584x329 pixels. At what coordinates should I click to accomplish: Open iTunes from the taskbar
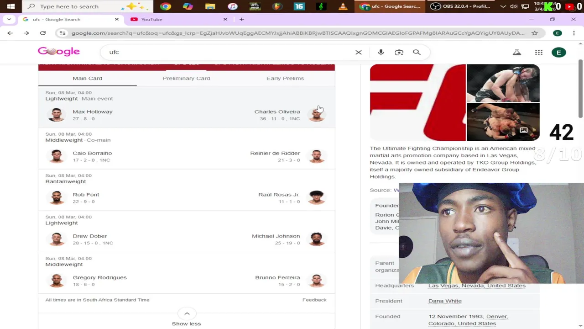click(x=232, y=6)
